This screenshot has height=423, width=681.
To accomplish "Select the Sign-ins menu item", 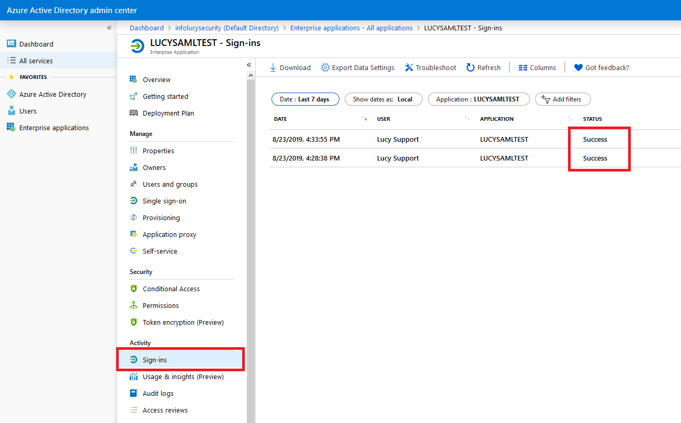I will [x=180, y=360].
